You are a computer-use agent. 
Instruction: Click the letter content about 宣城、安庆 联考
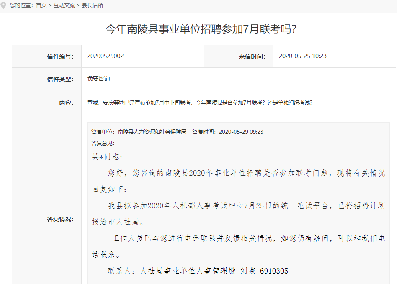point(199,102)
